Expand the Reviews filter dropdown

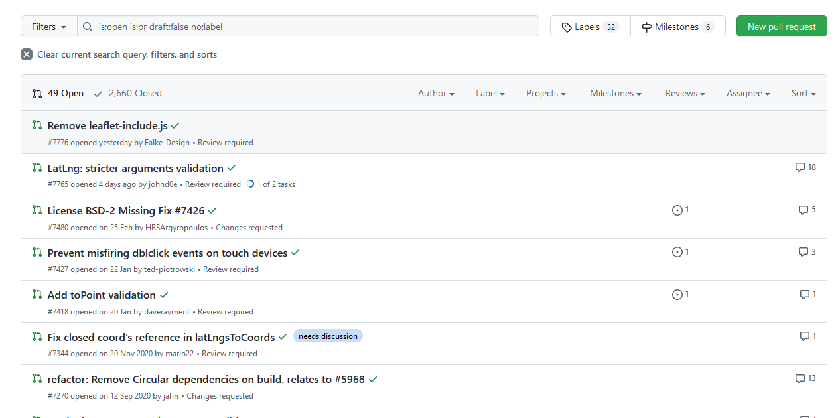click(685, 94)
